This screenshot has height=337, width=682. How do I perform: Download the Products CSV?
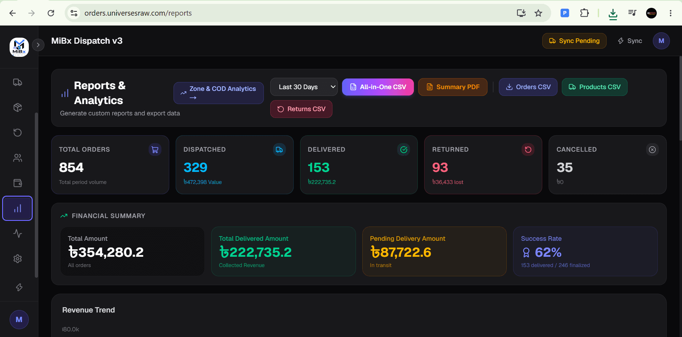pyautogui.click(x=595, y=87)
